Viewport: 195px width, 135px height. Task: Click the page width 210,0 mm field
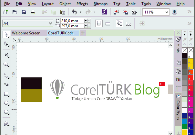[72, 21]
